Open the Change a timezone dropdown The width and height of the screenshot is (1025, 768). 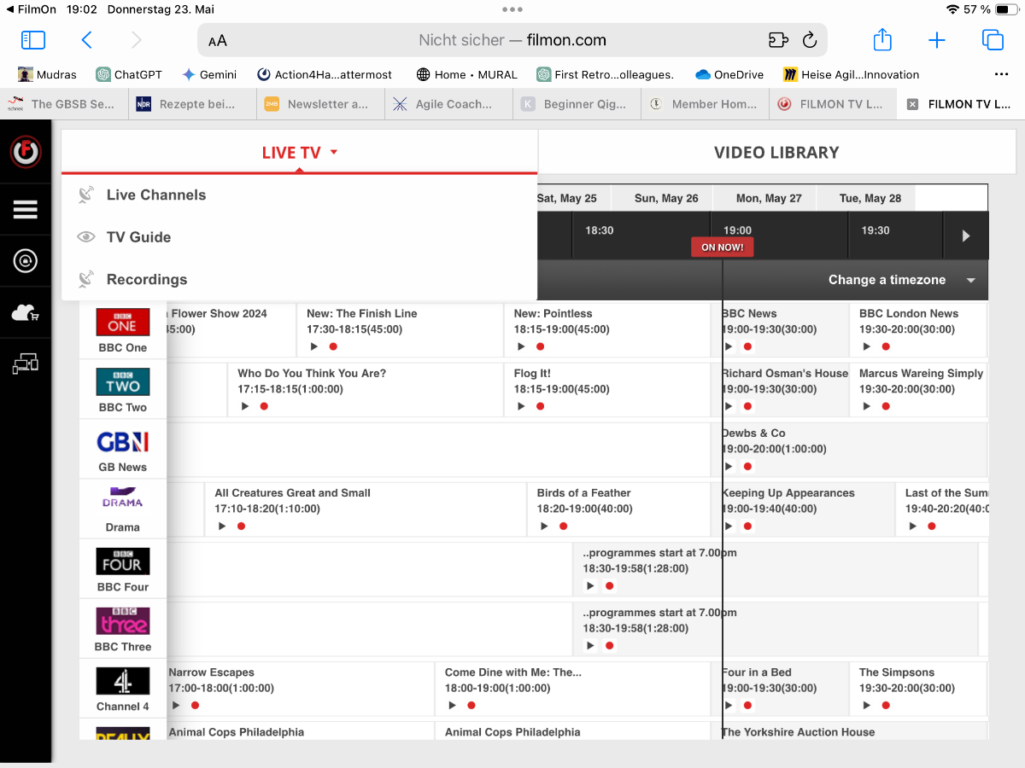[x=901, y=280]
